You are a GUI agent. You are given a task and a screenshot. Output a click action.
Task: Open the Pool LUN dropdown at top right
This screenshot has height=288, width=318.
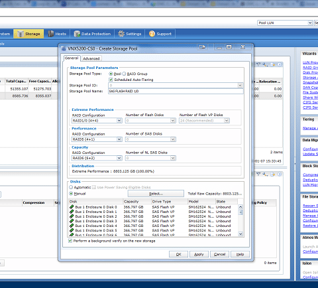click(x=310, y=23)
